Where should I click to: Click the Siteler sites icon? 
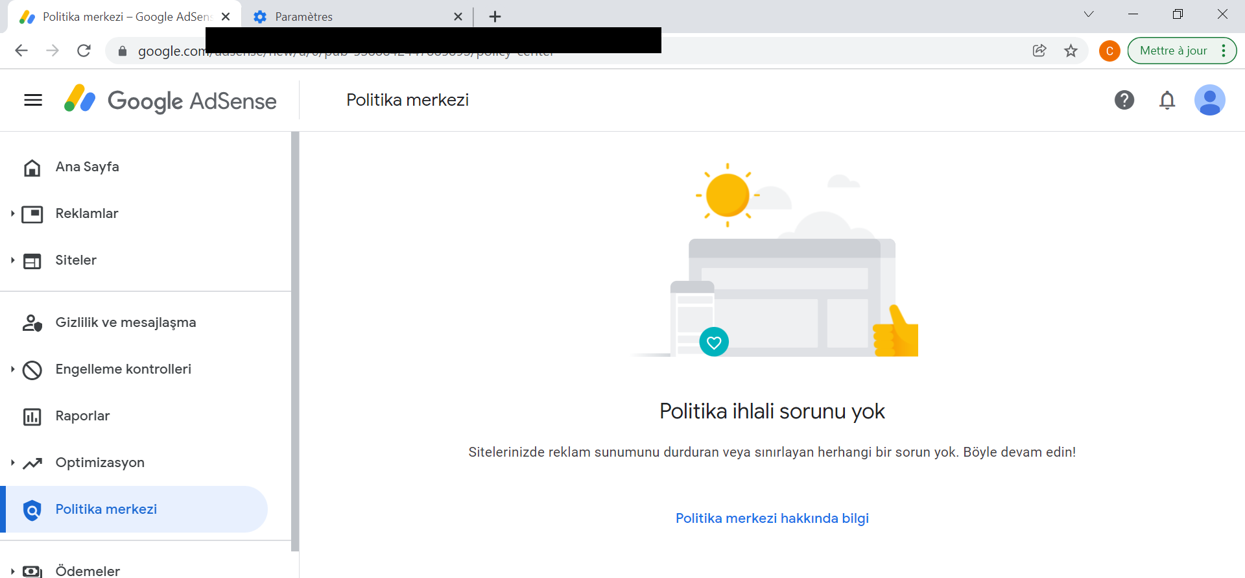click(32, 261)
